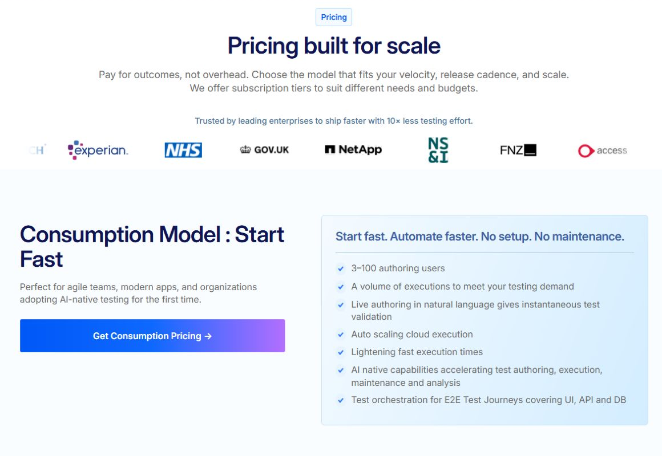Click checkmark beside Live authoring in natural language
This screenshot has width=662, height=456.
tap(341, 305)
